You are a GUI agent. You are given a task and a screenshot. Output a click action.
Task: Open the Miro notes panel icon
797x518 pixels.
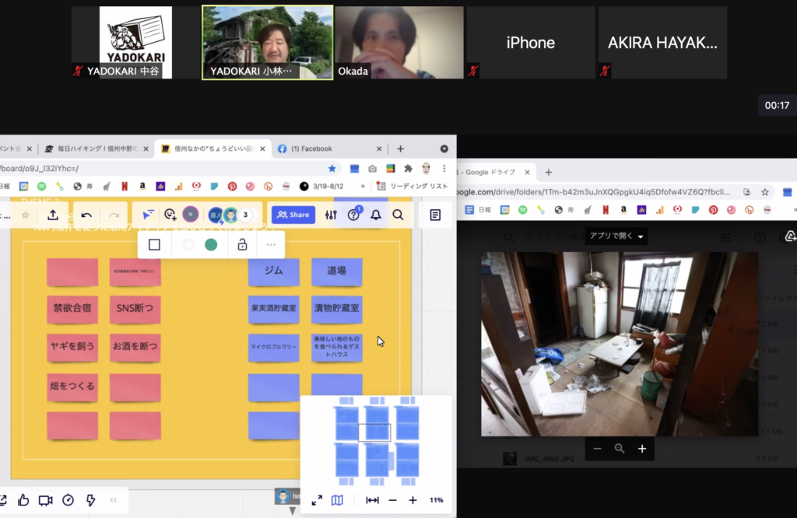pos(435,215)
